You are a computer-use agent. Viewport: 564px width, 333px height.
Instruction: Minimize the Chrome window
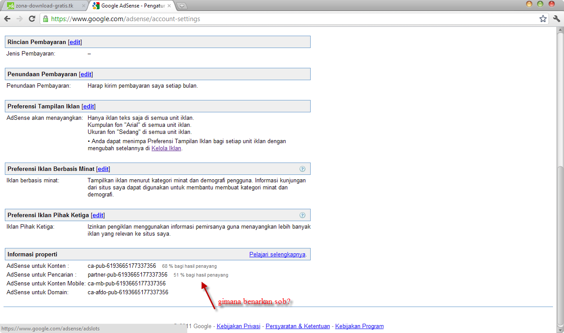(529, 4)
